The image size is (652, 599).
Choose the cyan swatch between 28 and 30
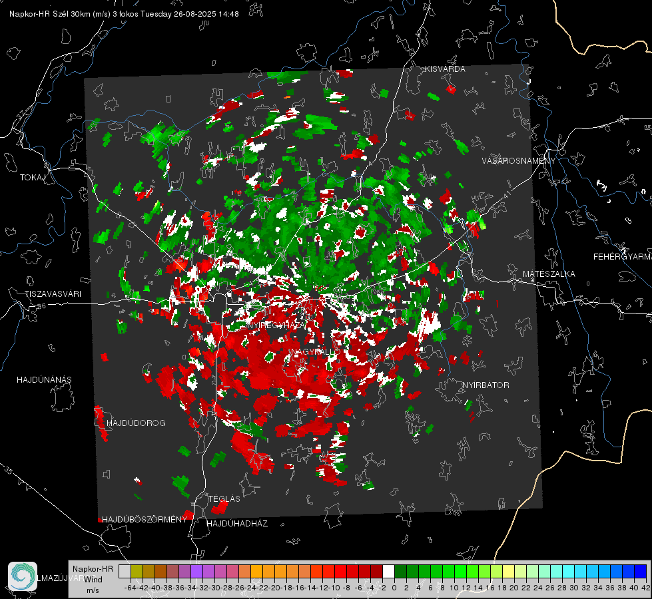coord(569,571)
